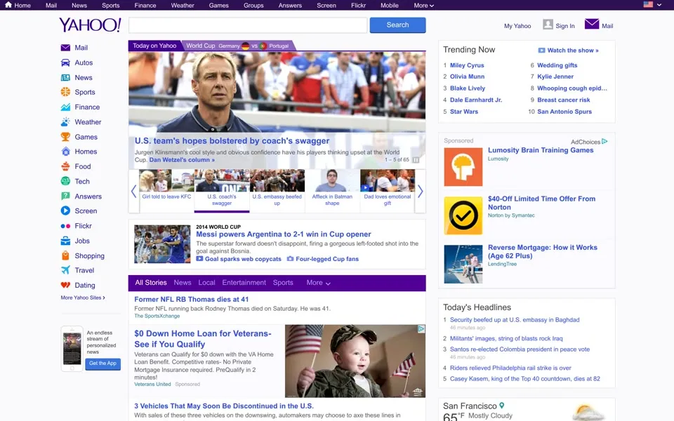Open the Food cupcake icon in sidebar

(x=65, y=166)
